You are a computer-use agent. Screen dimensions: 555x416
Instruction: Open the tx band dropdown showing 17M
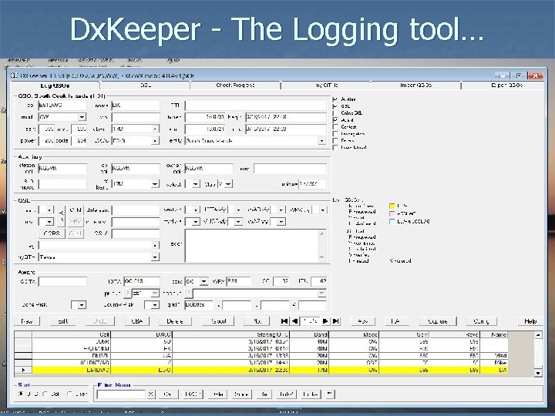pos(155,129)
